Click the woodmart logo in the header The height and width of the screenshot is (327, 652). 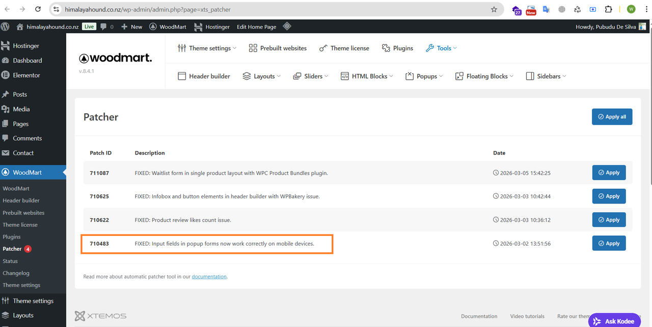pyautogui.click(x=115, y=58)
